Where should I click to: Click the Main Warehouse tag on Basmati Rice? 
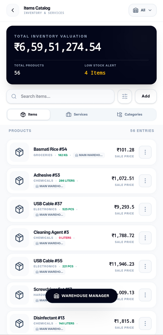[x=89, y=155]
